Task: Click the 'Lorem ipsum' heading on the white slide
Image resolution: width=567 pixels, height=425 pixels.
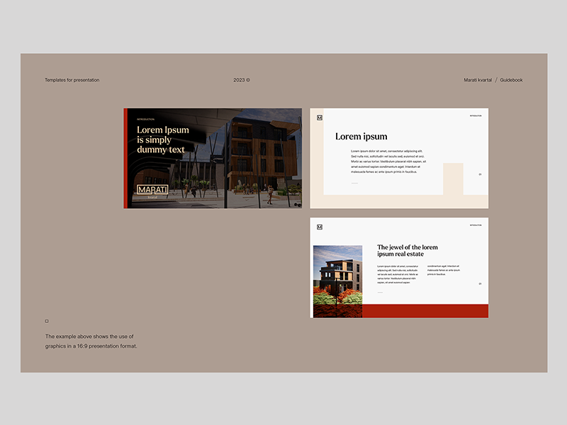Action: pyautogui.click(x=361, y=136)
